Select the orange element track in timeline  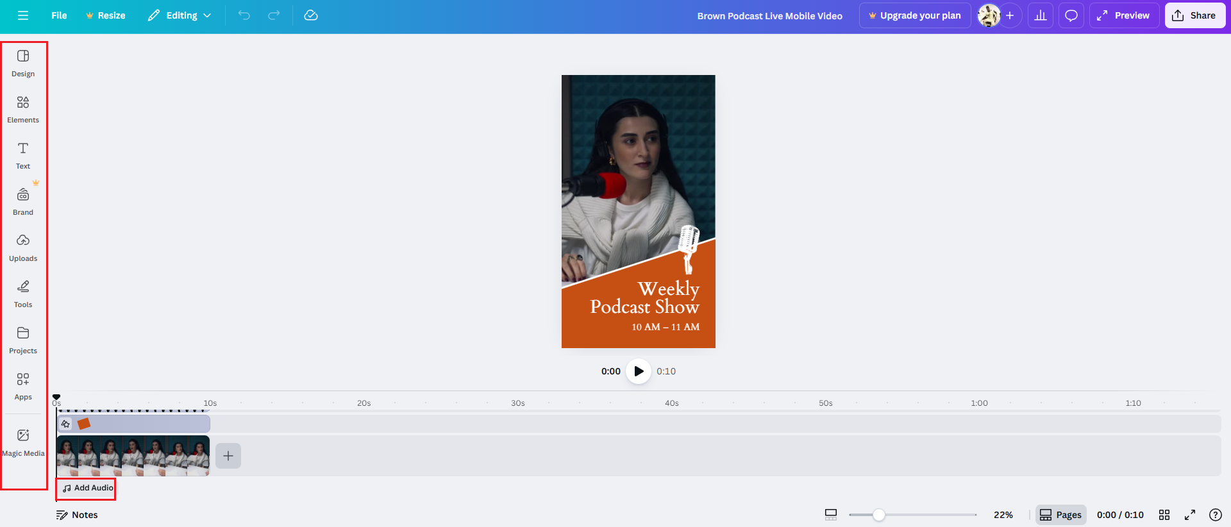133,424
